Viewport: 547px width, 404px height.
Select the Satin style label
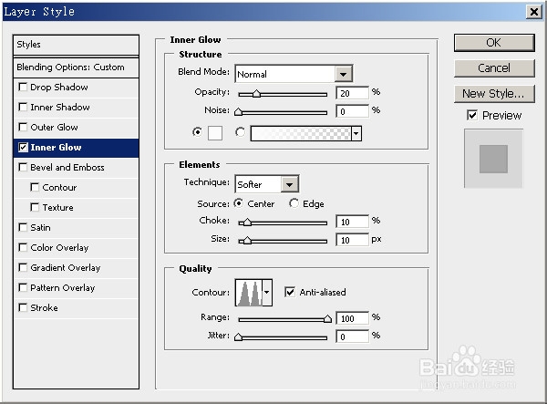[x=40, y=227]
